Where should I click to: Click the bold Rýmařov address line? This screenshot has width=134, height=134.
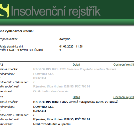(62, 119)
